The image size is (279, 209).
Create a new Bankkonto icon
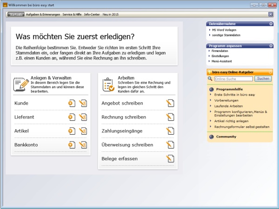pyautogui.click(x=72, y=145)
